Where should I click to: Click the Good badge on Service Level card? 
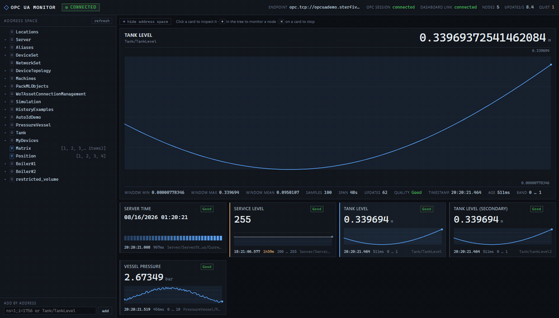pyautogui.click(x=316, y=209)
